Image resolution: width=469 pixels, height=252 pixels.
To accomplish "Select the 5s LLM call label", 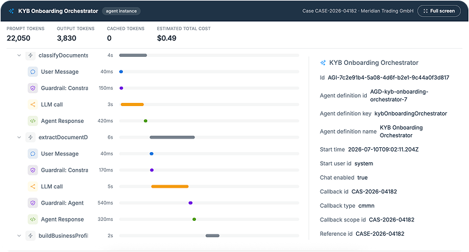I will pyautogui.click(x=52, y=187).
